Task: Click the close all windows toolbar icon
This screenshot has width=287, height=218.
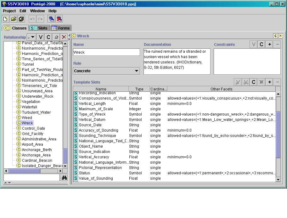Action: tap(59, 19)
